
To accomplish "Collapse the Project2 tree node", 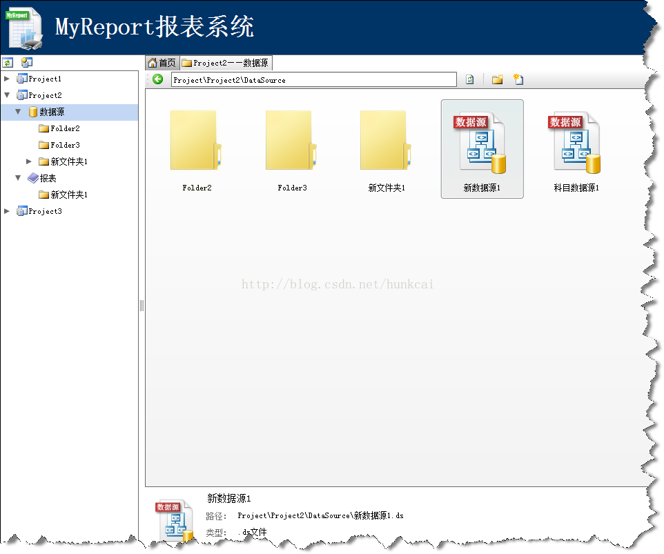I will coord(7,95).
